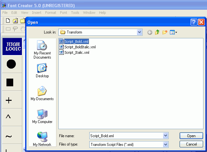Image resolution: width=207 pixels, height=152 pixels.
Task: Open My Network places shortcut
Action: (x=42, y=139)
